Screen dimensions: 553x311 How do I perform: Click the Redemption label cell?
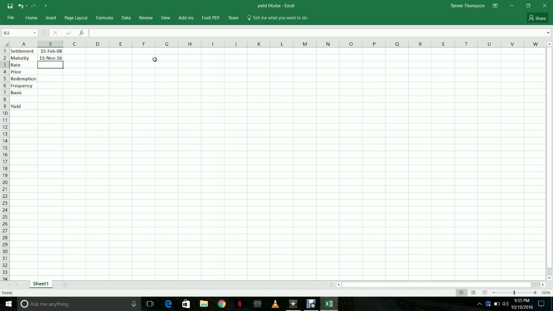click(24, 79)
